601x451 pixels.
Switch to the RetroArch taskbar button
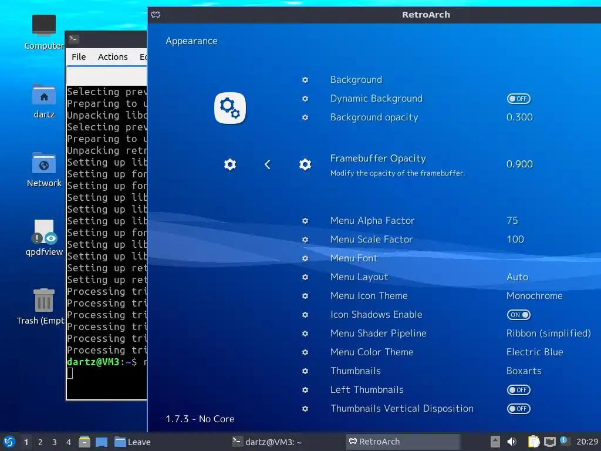[403, 442]
